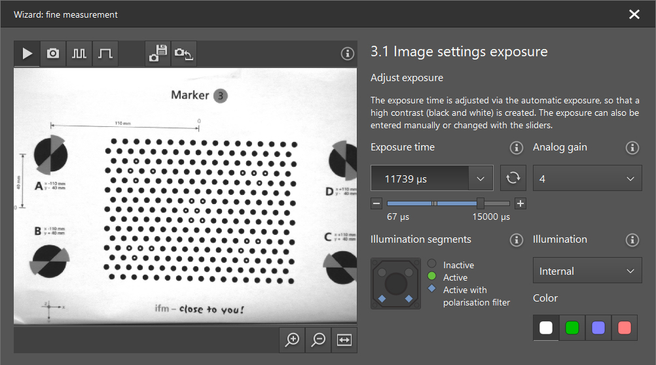
Task: Capture a single image with camera icon
Action: 53,54
